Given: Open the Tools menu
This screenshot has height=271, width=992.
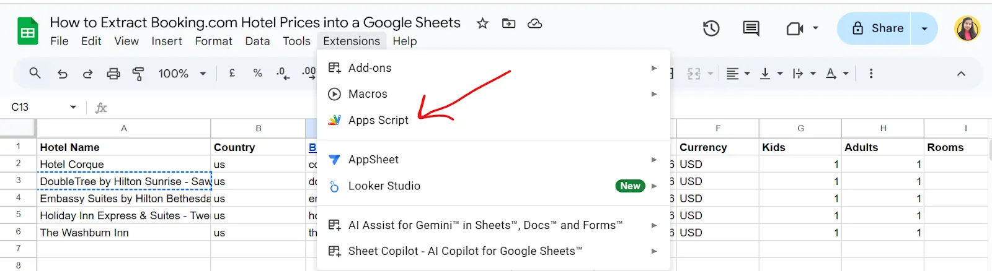Looking at the screenshot, I should click(296, 41).
